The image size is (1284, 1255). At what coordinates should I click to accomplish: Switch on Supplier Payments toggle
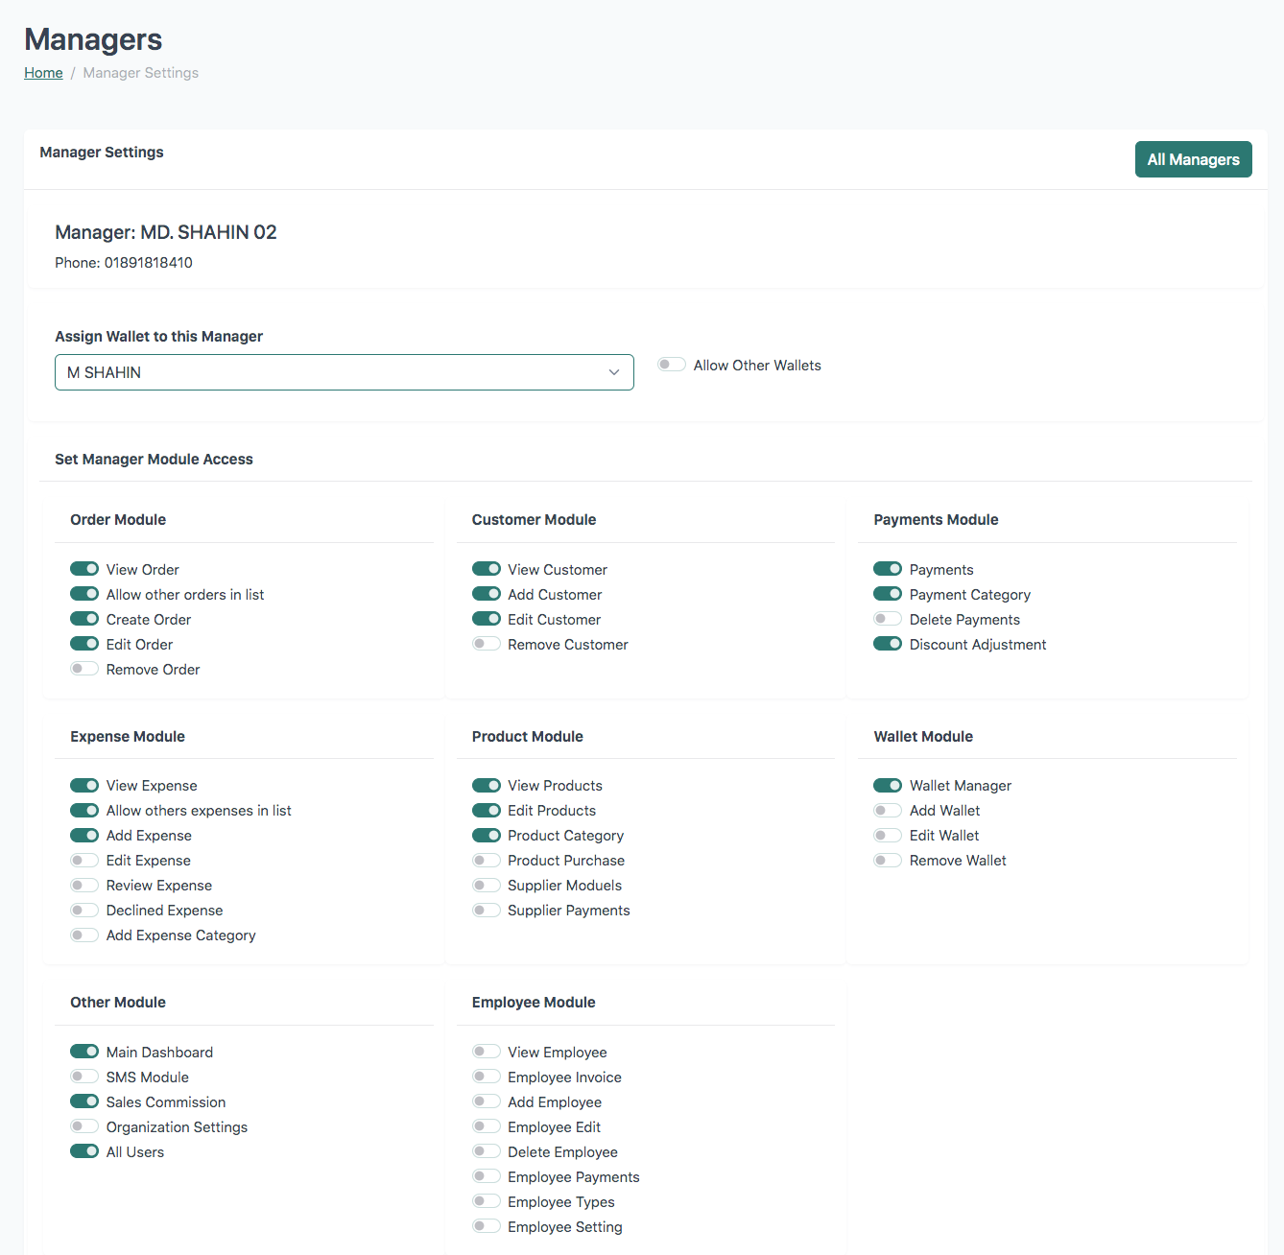(487, 910)
